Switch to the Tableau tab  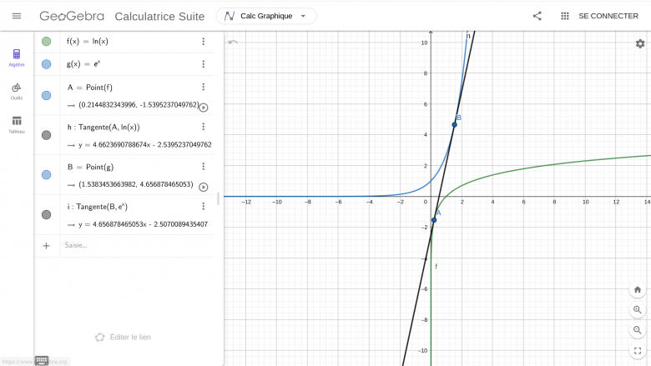coord(17,124)
